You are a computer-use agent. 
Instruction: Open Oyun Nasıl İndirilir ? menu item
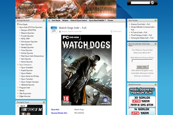click(x=97, y=20)
